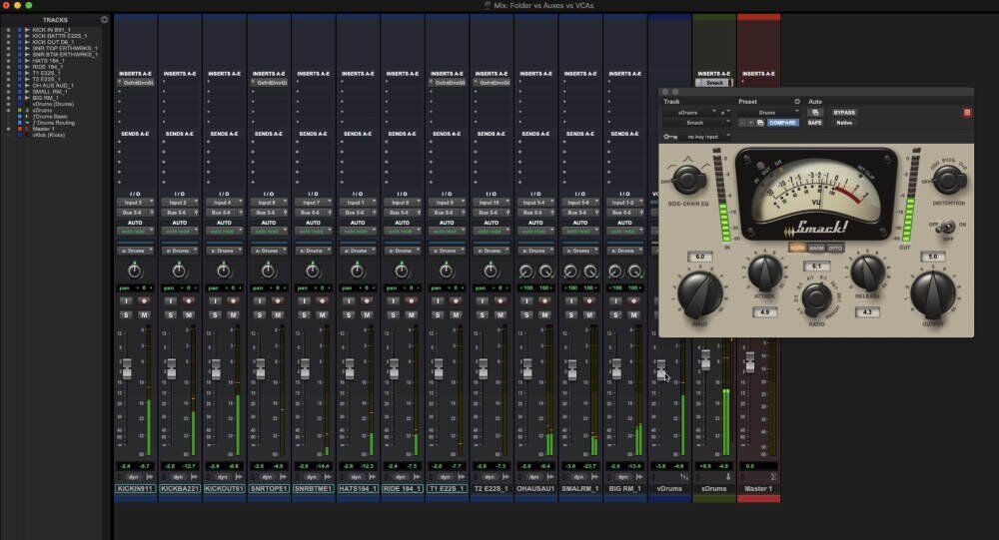Select the Norm mode tab in Smack
The height and width of the screenshot is (540, 999).
(x=797, y=248)
